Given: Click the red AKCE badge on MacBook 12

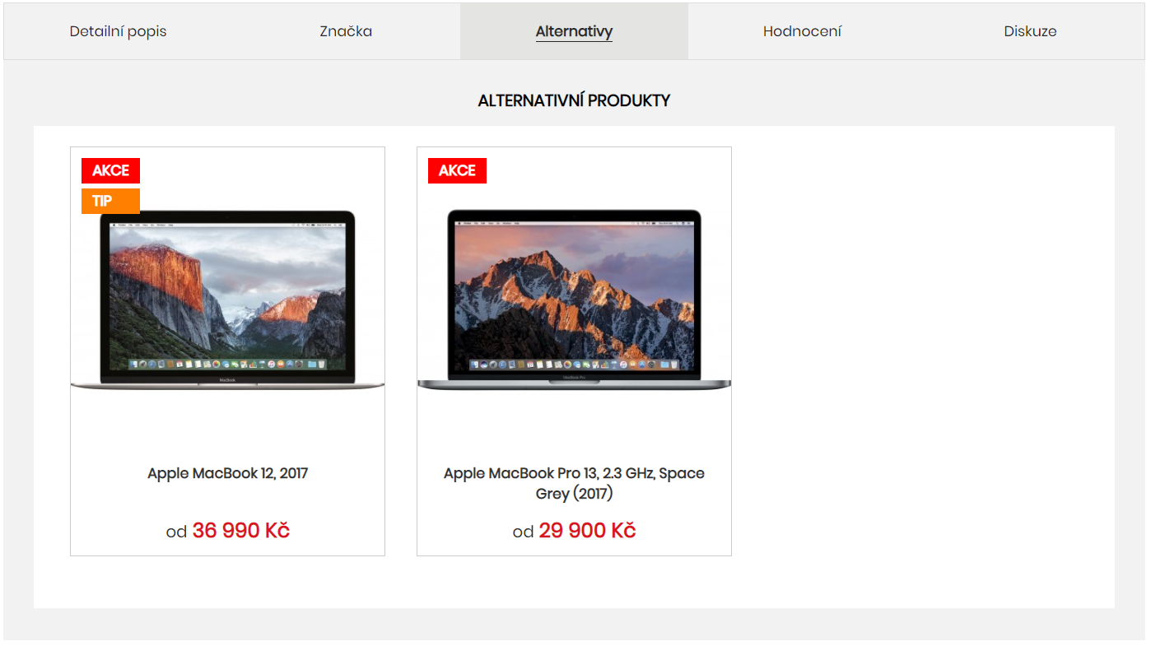Looking at the screenshot, I should 110,170.
